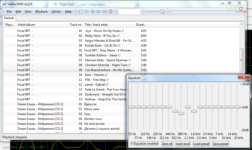Click the playlist vertical scrollbar thumb

coord(241,60)
